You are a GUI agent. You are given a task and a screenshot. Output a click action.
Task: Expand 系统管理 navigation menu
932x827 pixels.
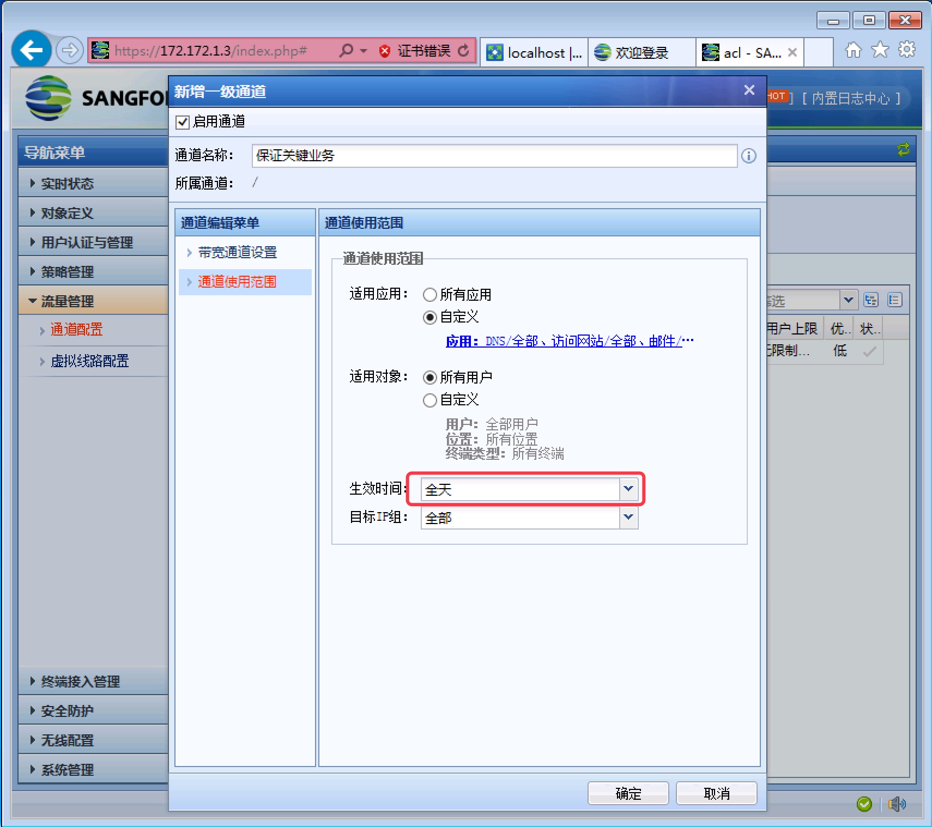coord(93,769)
